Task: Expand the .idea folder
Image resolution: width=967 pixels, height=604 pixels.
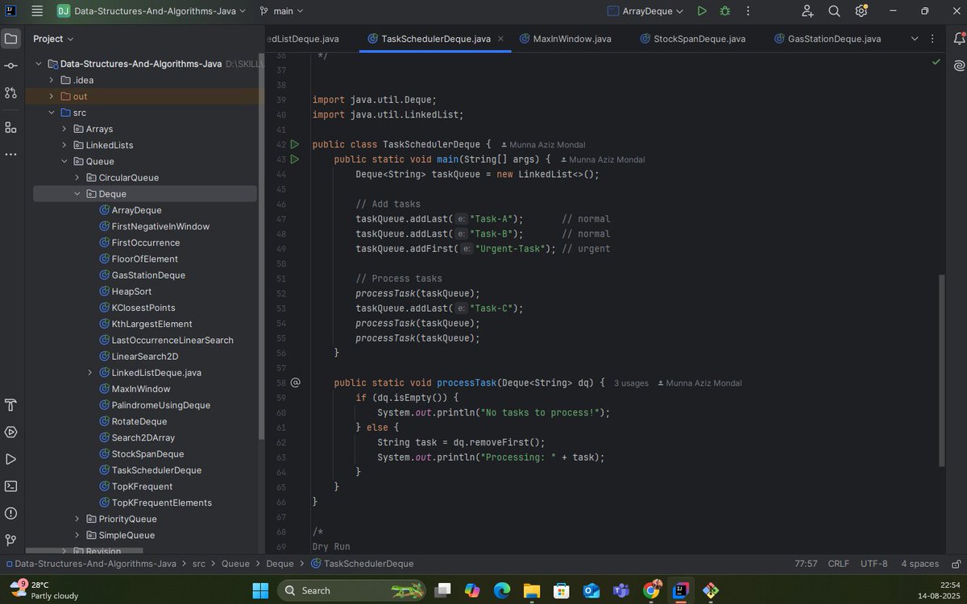Action: click(x=52, y=81)
